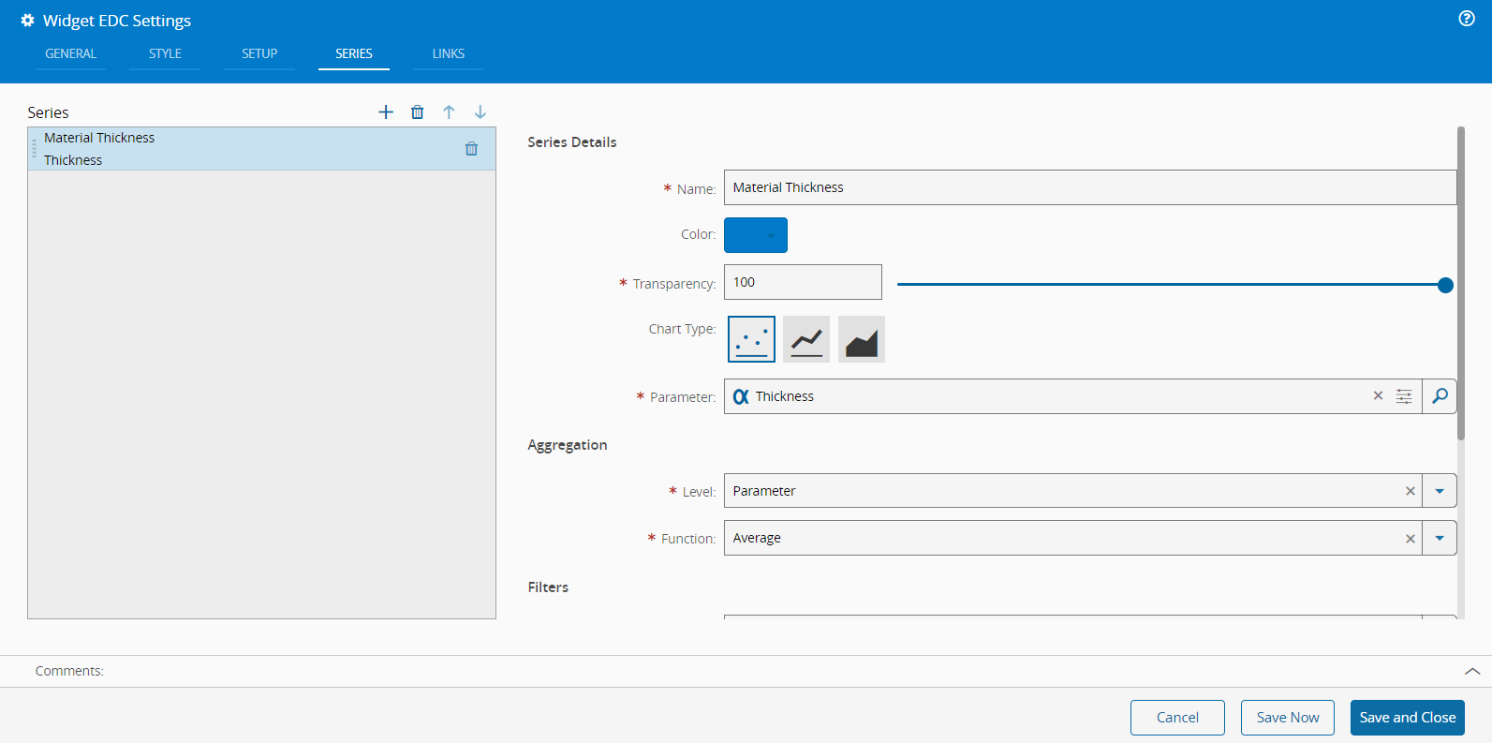Expand the Level dropdown
Screen dimensions: 1492x743
[1440, 491]
